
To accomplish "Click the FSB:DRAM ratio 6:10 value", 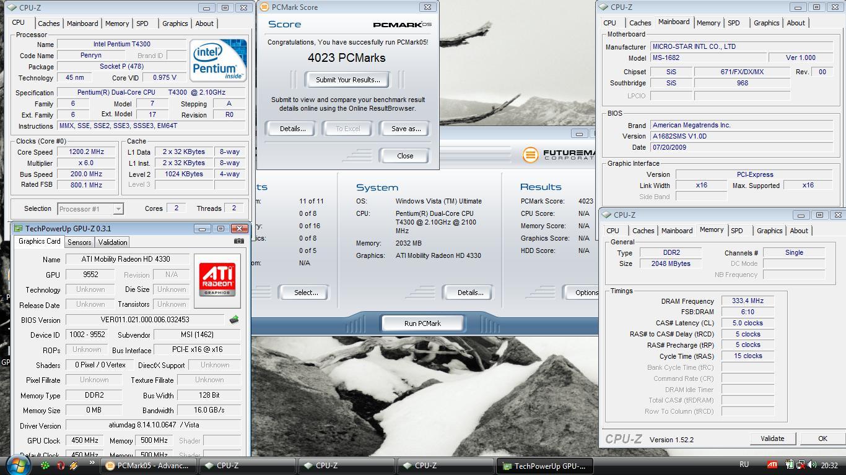I will coord(748,312).
